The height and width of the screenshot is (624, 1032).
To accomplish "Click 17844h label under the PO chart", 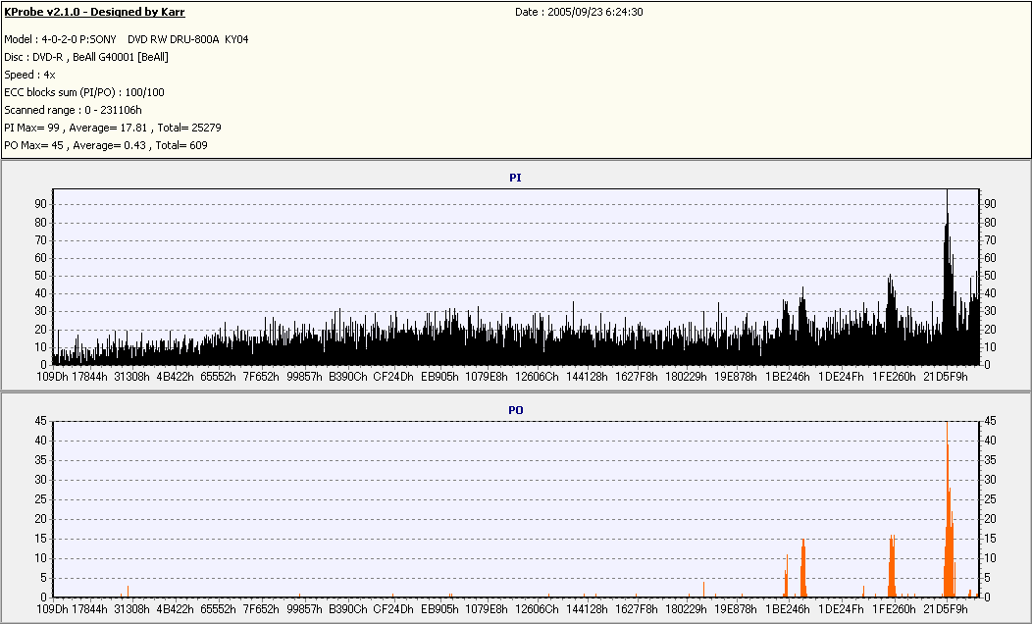I will point(89,609).
